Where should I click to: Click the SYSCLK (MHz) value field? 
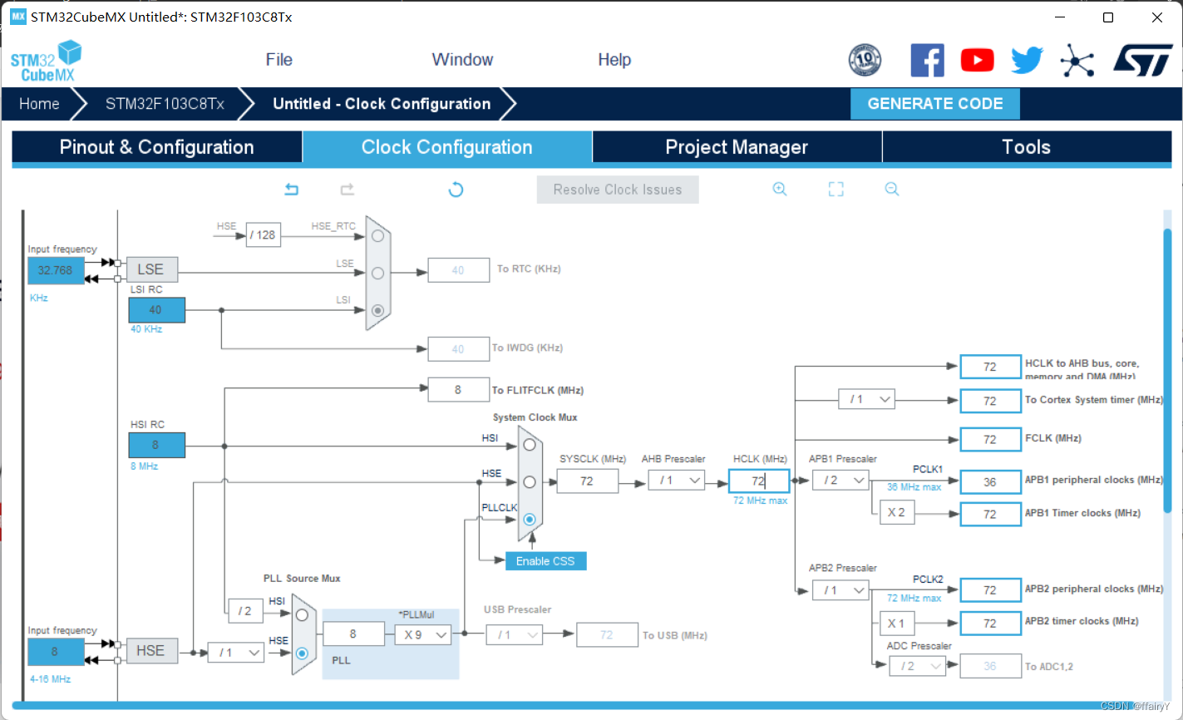587,481
